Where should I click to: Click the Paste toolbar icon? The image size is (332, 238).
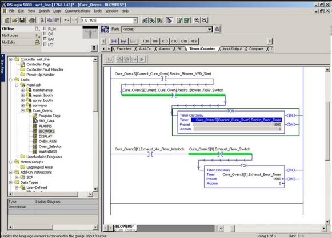pyautogui.click(x=57, y=20)
